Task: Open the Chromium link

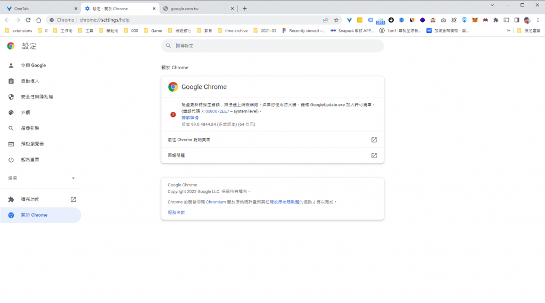Action: click(216, 202)
